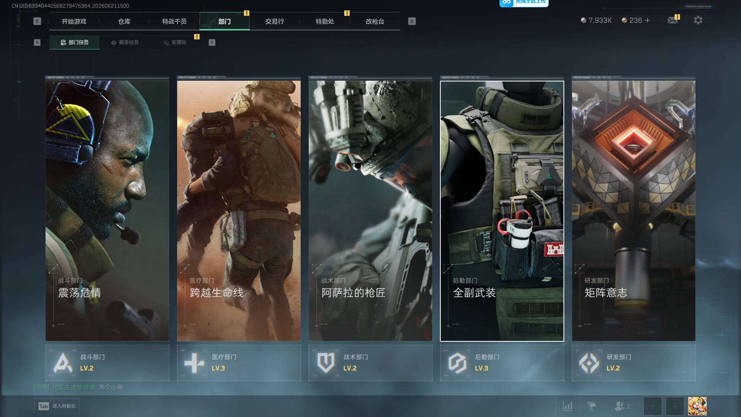Switch to the 仓库 tab
741x417 pixels.
point(124,22)
